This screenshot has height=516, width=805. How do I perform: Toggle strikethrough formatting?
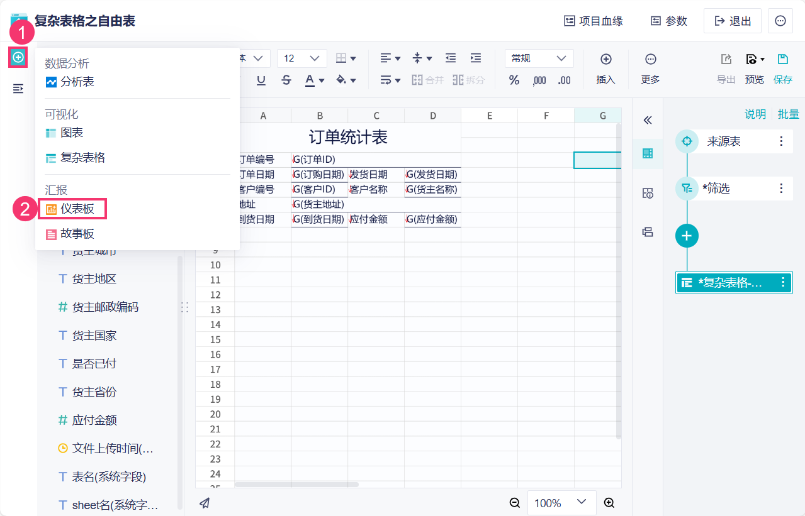tap(286, 80)
